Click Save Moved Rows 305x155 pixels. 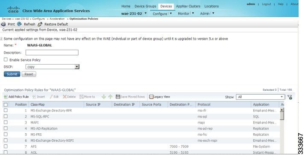coord(130,97)
